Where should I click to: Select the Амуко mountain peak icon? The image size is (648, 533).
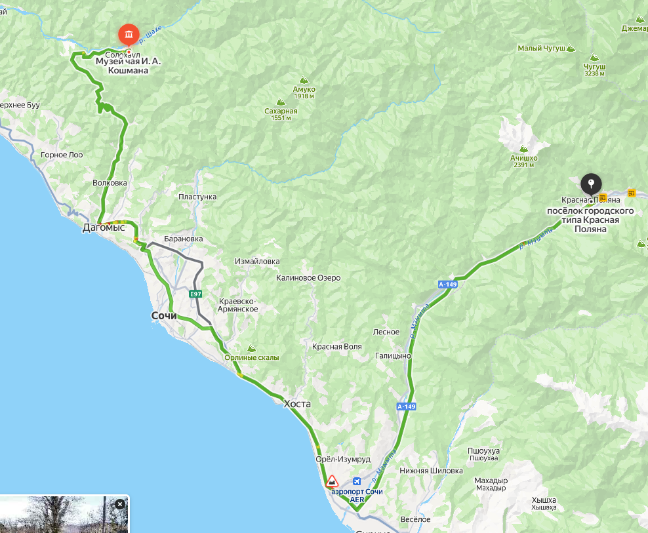coord(304,80)
